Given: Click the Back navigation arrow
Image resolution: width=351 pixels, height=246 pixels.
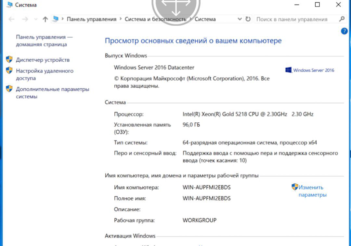Looking at the screenshot, I should [11, 19].
